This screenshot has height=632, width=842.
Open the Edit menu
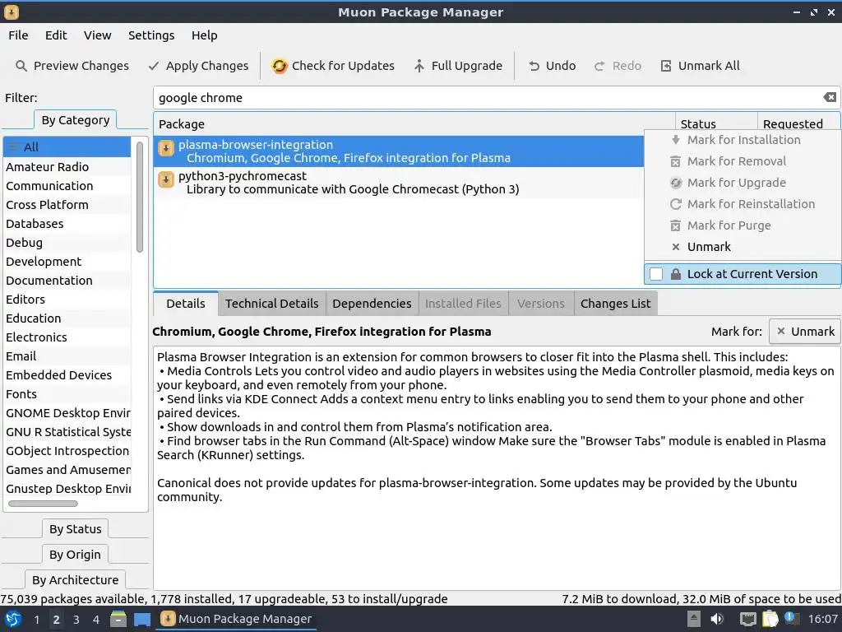56,35
